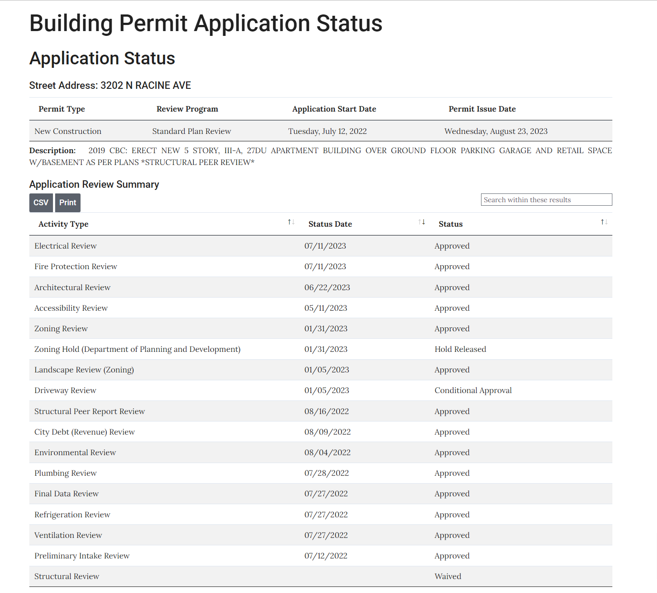The height and width of the screenshot is (593, 657).
Task: Click status date '08/04/2022'
Action: [x=327, y=453]
